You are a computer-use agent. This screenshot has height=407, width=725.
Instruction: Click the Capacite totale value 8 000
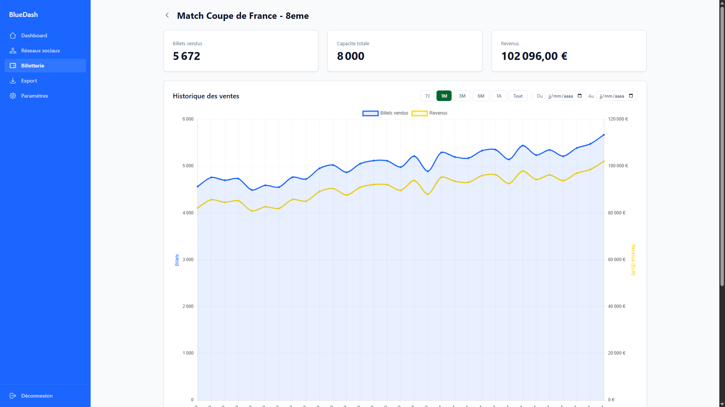tap(350, 56)
